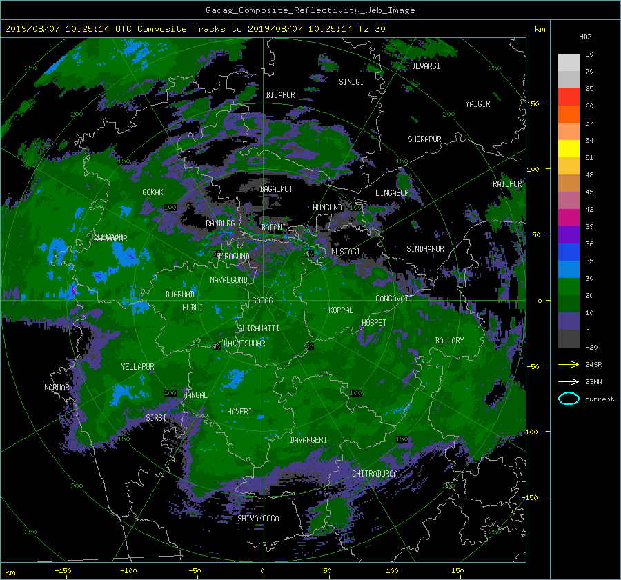The height and width of the screenshot is (580, 621).
Task: Click the NAVALGUND label
Action: 228,280
